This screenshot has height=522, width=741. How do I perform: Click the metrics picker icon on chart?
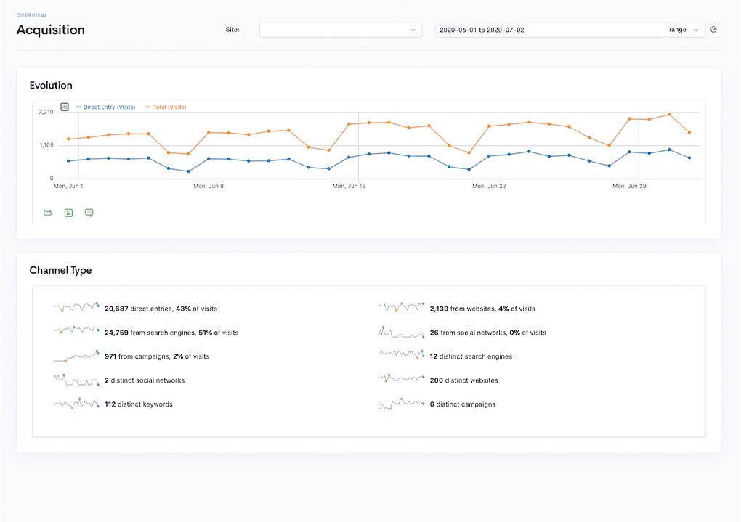[x=65, y=107]
